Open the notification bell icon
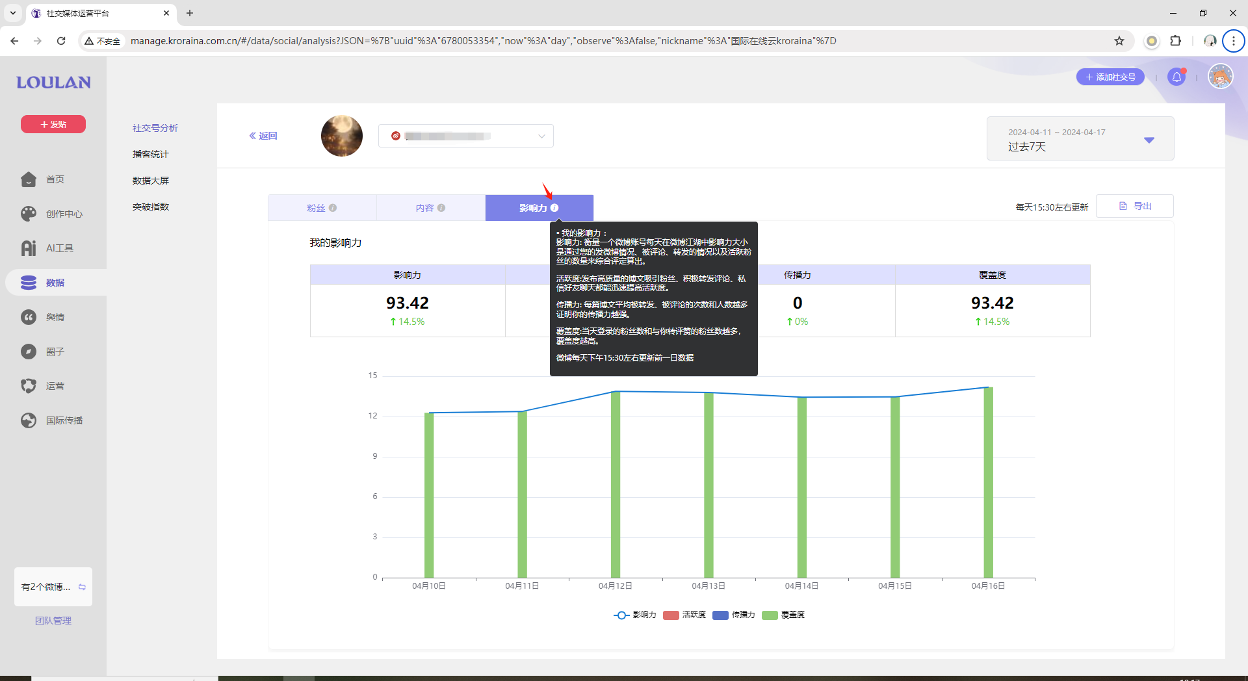1248x681 pixels. [1176, 77]
